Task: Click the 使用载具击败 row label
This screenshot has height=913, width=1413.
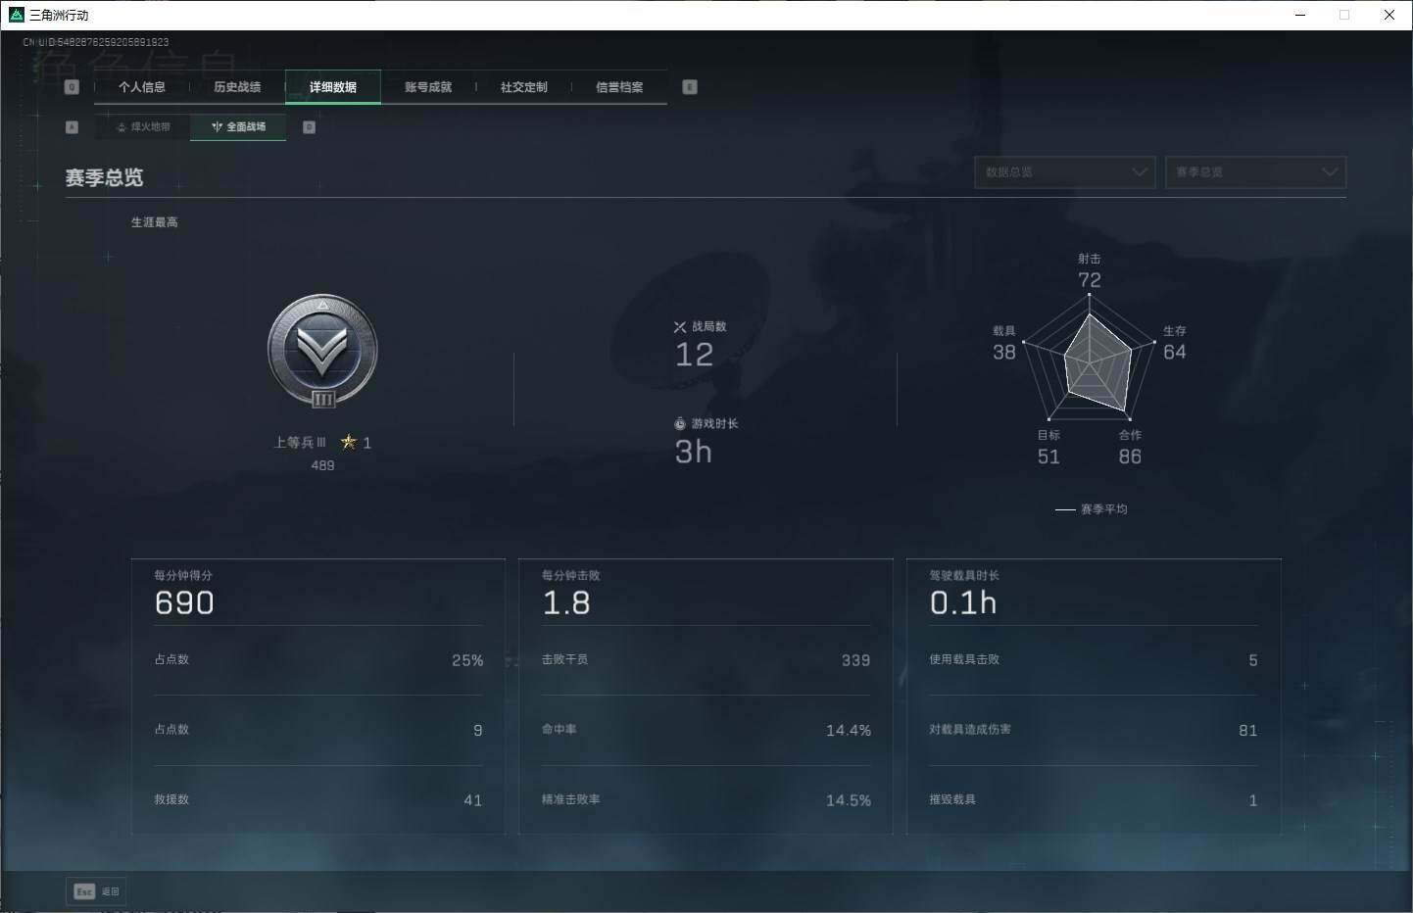Action: [x=964, y=659]
